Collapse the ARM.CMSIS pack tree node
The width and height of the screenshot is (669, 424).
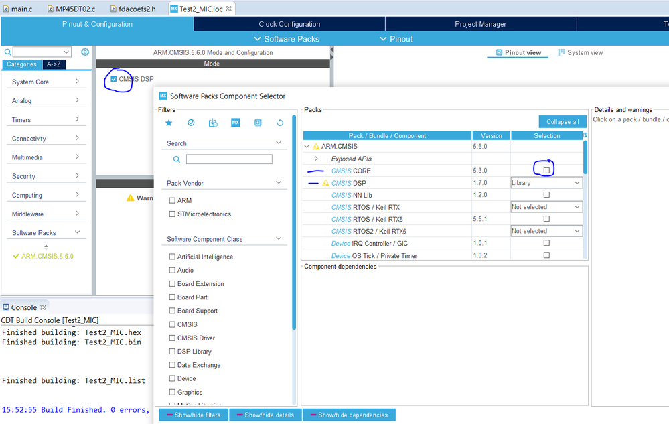tap(307, 146)
